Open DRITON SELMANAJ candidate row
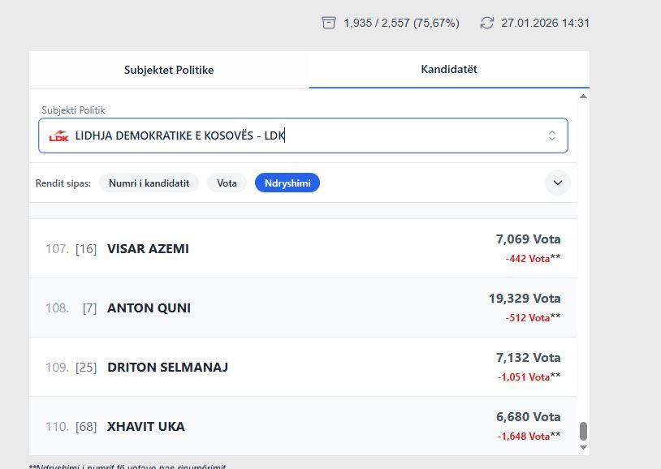The height and width of the screenshot is (469, 661). point(167,368)
